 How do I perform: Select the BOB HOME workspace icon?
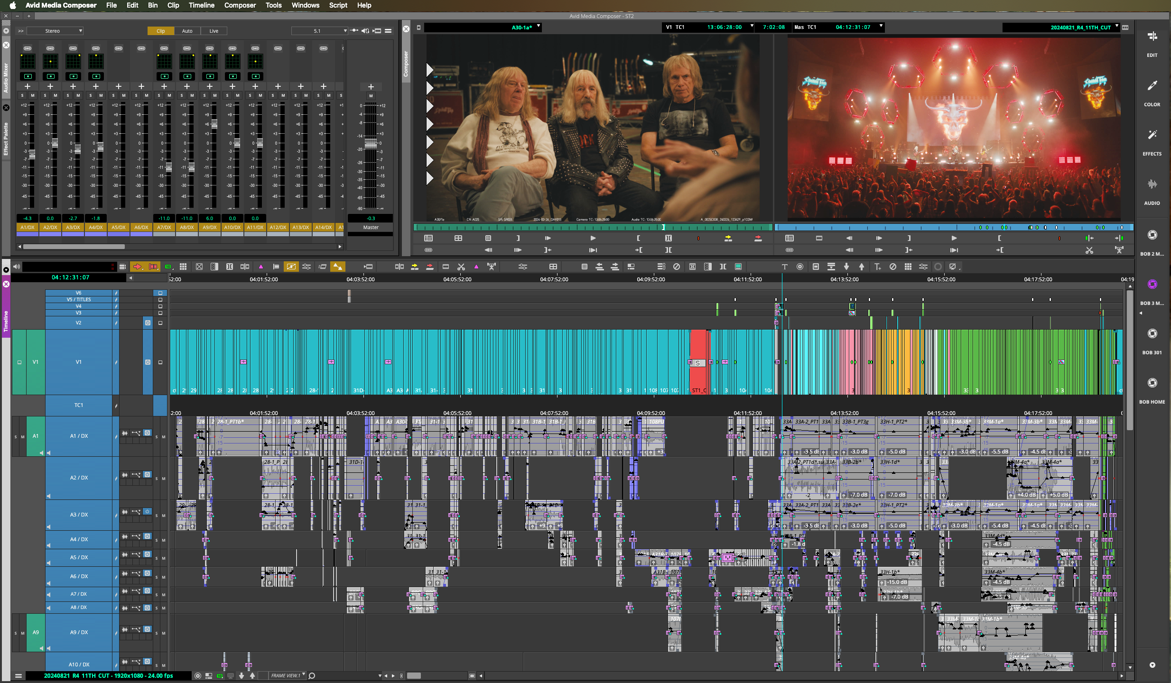click(1152, 383)
